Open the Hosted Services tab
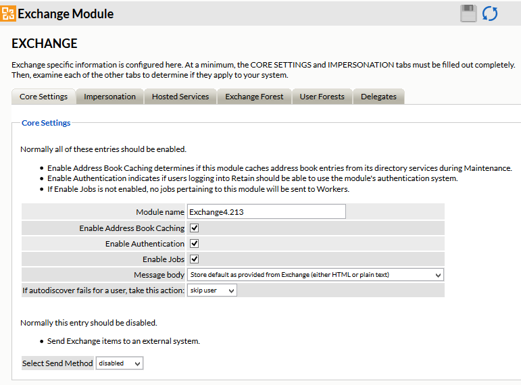The height and width of the screenshot is (385, 521). click(x=180, y=97)
